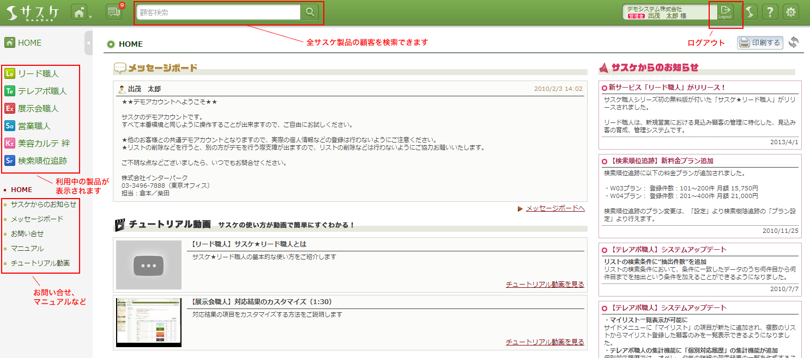
Task: Open リード職人 product in sidebar
Action: [x=38, y=73]
